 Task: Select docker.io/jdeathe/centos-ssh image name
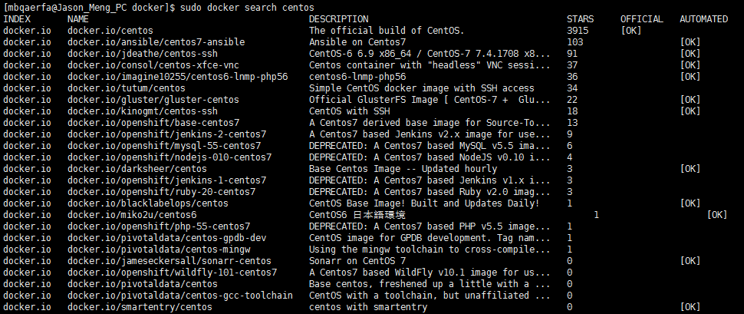(x=143, y=53)
